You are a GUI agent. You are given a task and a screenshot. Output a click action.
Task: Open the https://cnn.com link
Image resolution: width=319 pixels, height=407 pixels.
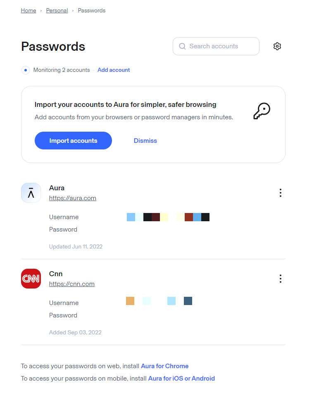[x=71, y=284]
